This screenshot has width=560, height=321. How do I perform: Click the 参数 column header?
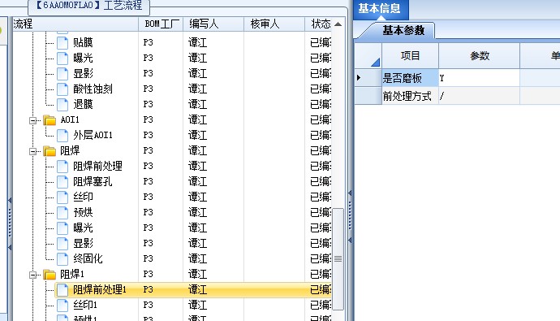point(480,55)
